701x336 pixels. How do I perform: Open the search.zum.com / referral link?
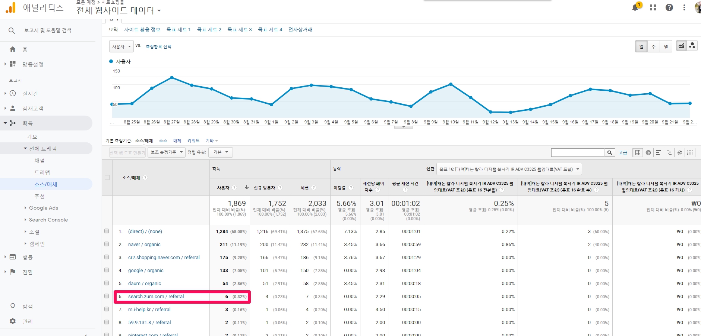156,297
